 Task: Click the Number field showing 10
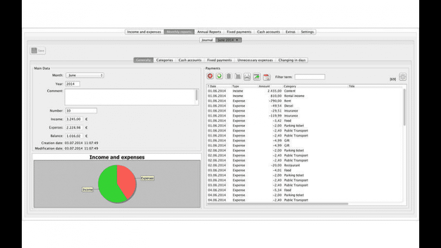(x=81, y=111)
